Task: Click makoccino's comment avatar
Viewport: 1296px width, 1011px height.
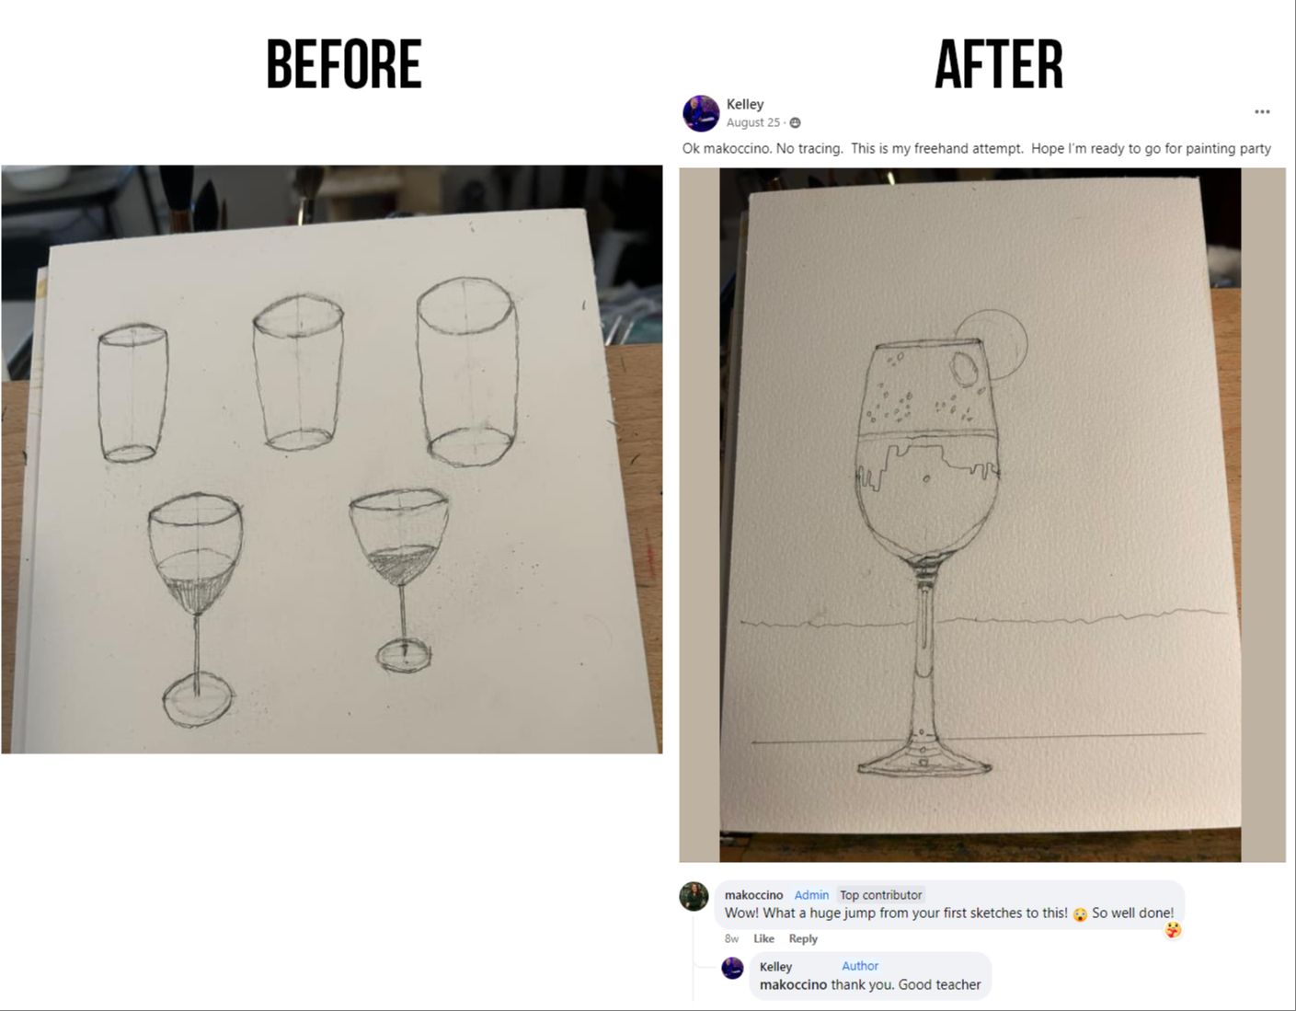Action: click(694, 896)
